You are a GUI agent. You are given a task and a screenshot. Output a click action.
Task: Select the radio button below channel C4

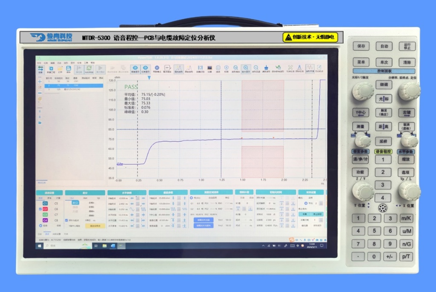point(40,226)
